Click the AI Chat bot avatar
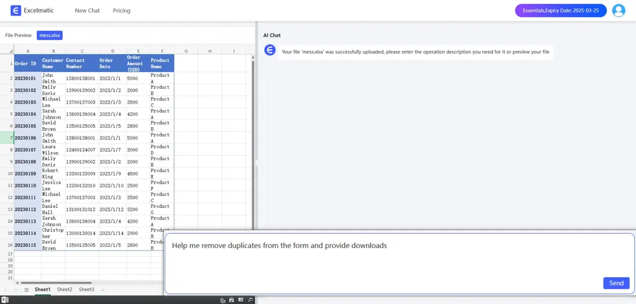Image resolution: width=636 pixels, height=304 pixels. (x=270, y=50)
